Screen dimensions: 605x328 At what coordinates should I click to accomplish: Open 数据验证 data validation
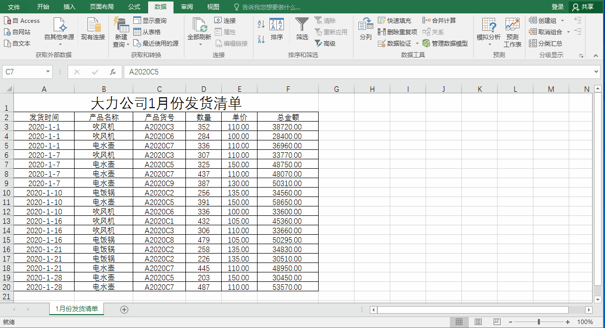395,43
